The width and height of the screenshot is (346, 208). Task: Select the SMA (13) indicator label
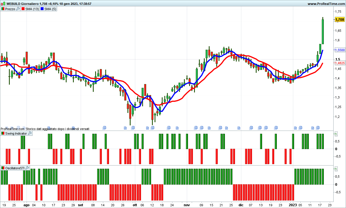(32, 9)
